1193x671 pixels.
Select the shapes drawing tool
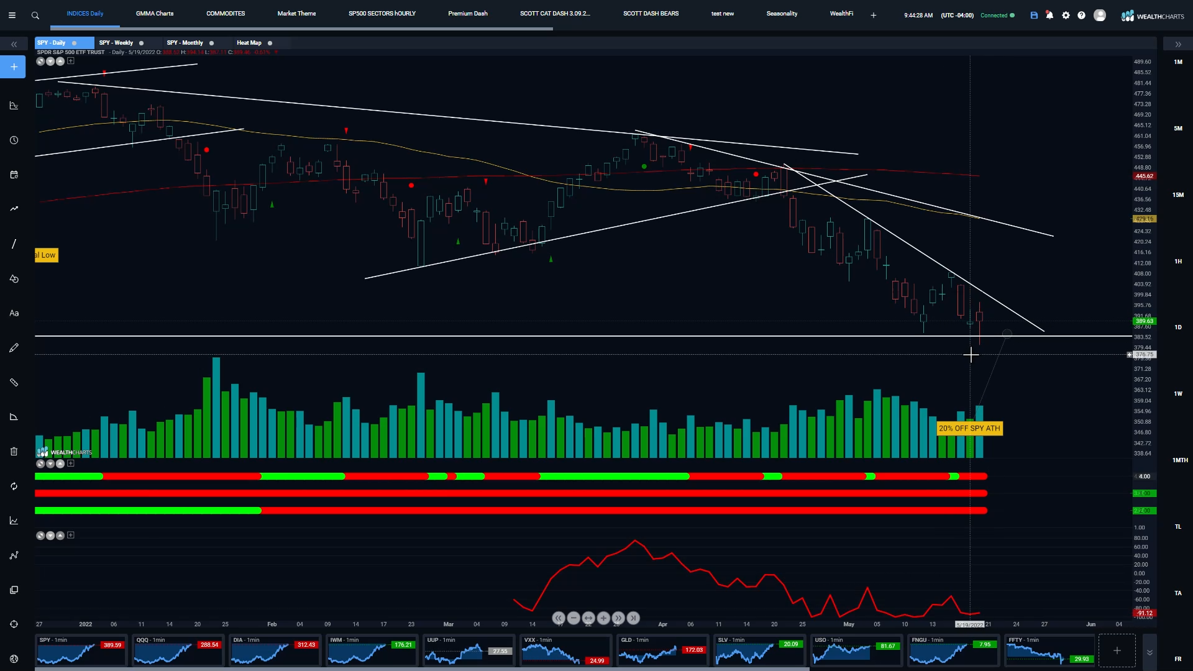[x=14, y=279]
